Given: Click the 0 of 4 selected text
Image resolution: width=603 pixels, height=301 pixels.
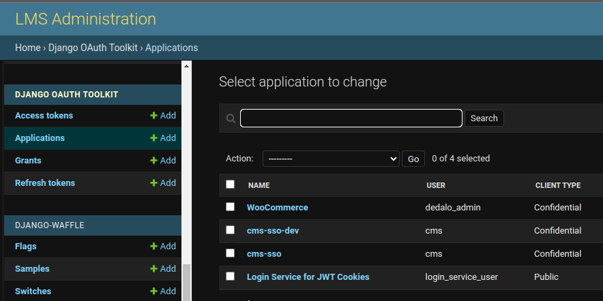Looking at the screenshot, I should [460, 159].
